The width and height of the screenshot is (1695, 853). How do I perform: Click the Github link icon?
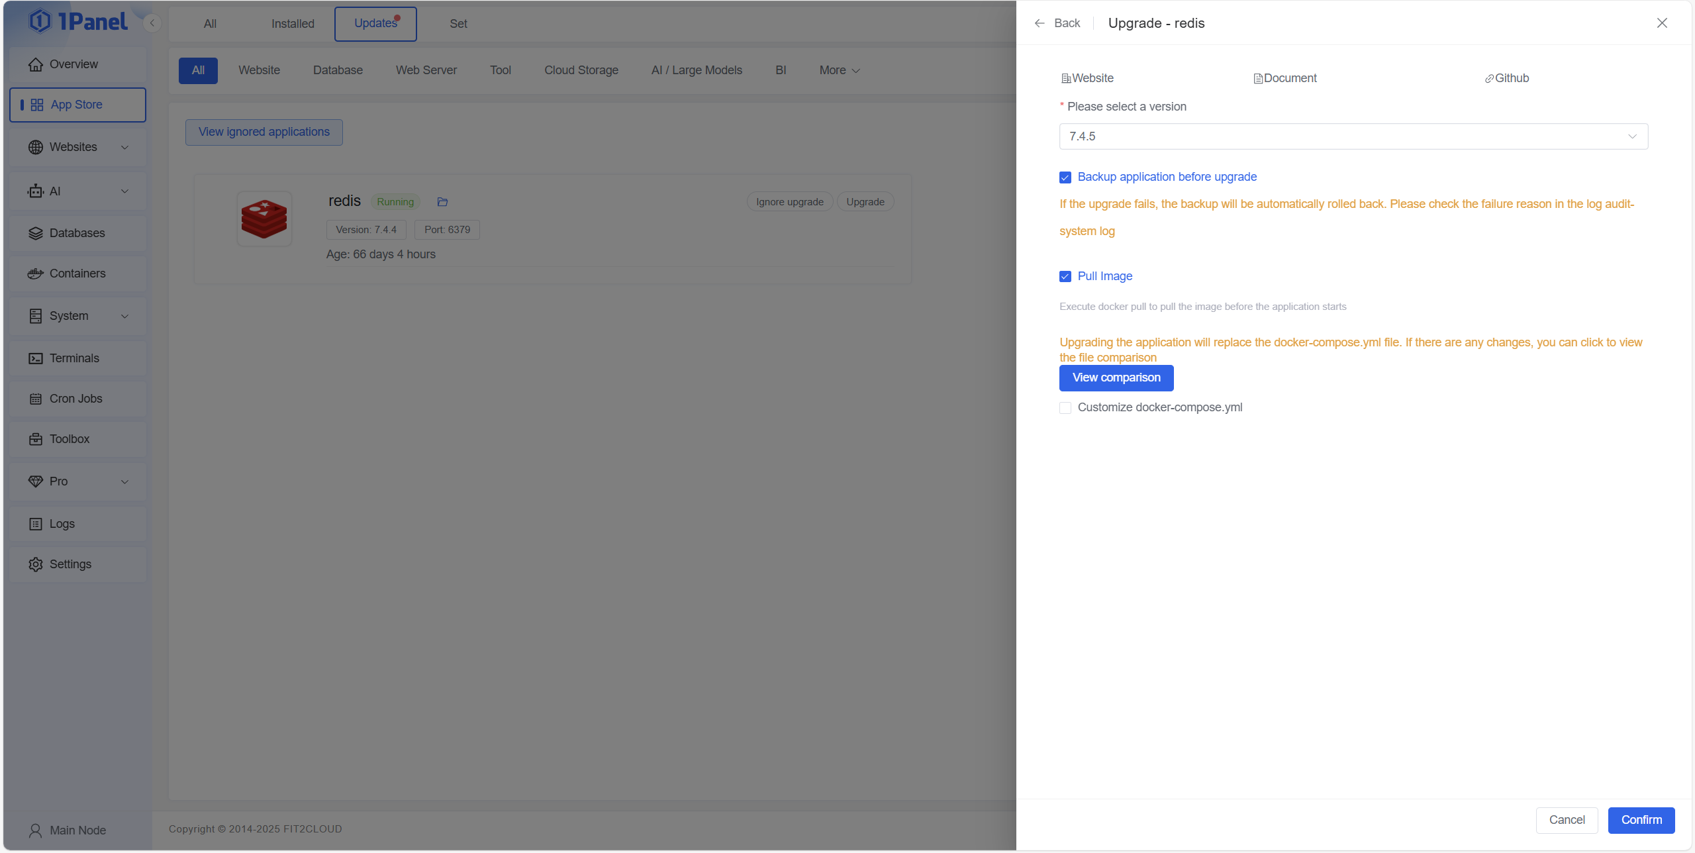coord(1489,79)
